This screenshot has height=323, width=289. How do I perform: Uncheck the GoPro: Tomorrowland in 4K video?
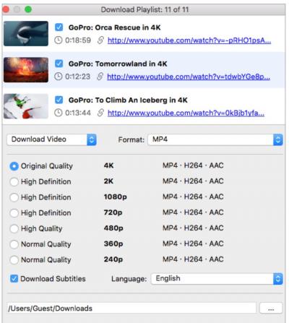(59, 64)
